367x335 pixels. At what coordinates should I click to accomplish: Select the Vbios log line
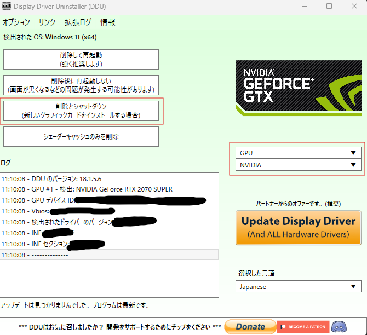tap(109, 211)
